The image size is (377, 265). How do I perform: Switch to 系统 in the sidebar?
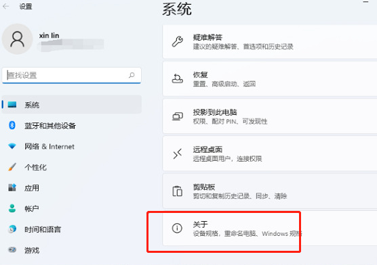pyautogui.click(x=72, y=105)
